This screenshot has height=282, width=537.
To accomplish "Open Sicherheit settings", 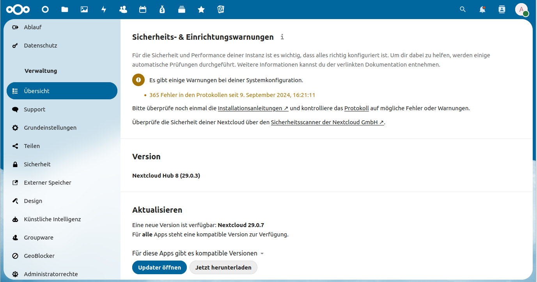I will coord(62,164).
